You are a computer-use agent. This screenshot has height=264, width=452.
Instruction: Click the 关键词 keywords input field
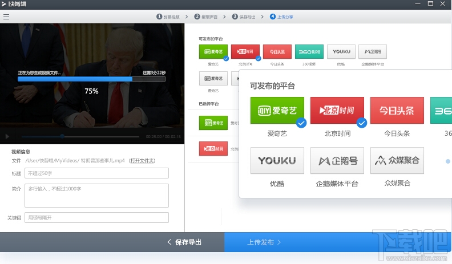click(96, 218)
